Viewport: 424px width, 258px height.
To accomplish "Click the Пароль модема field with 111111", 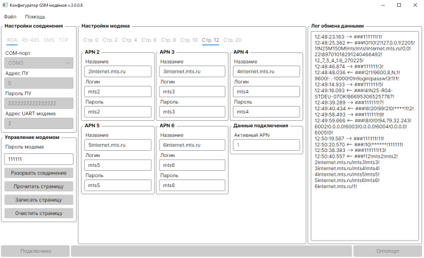I will click(x=39, y=159).
